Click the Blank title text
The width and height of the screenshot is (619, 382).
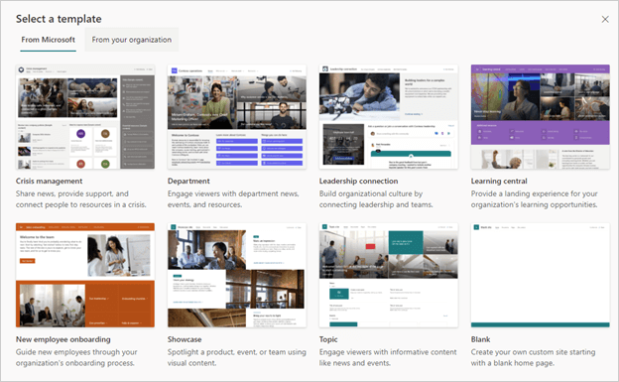480,339
